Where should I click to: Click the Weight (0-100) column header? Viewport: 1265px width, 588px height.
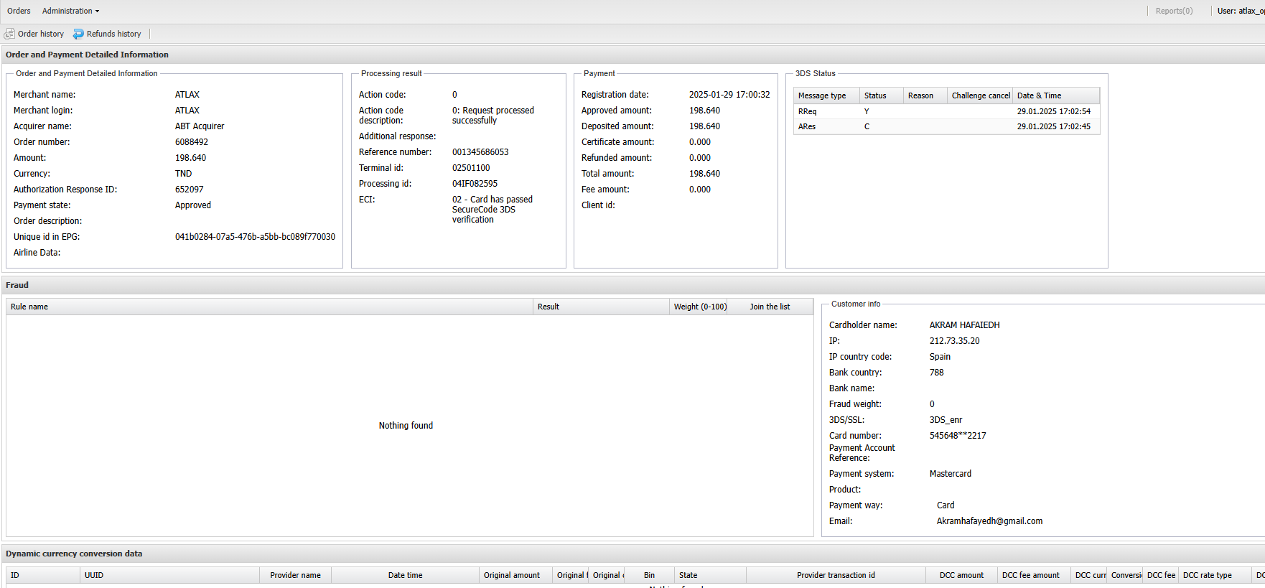pos(699,307)
